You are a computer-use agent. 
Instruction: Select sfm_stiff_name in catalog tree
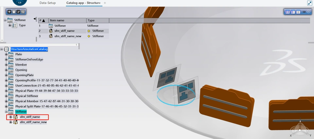coord(30,117)
